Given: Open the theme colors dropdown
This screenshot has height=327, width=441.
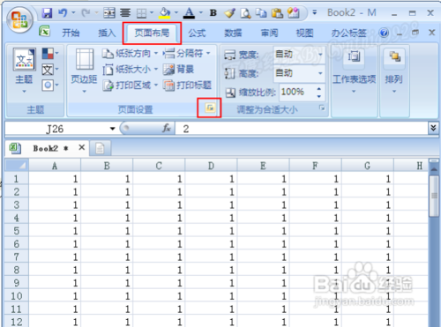Looking at the screenshot, I should point(50,54).
